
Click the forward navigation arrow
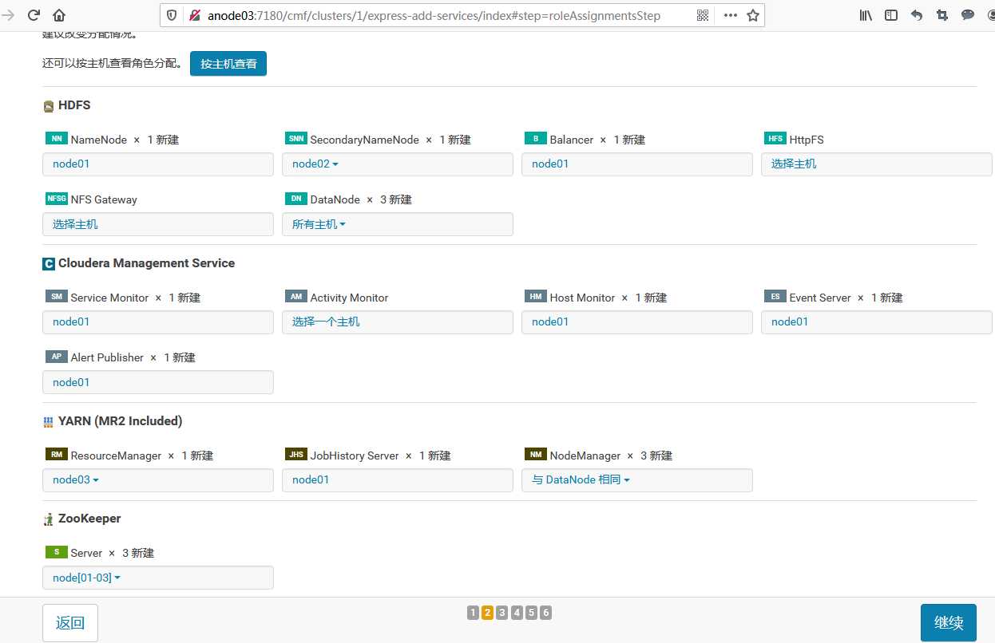pos(9,15)
